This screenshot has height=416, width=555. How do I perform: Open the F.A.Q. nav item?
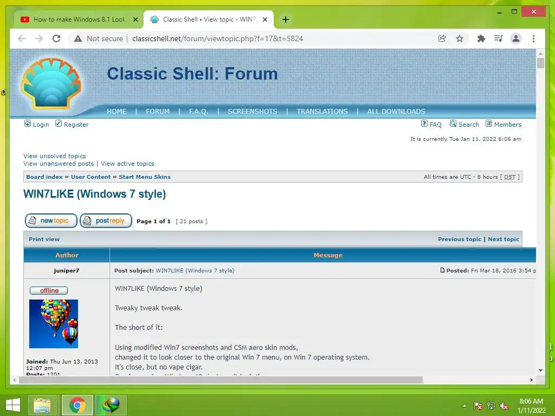pos(198,112)
